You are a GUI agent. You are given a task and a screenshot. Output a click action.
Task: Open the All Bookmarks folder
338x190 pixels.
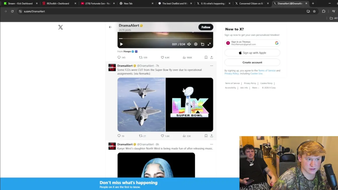pyautogui.click(x=334, y=18)
